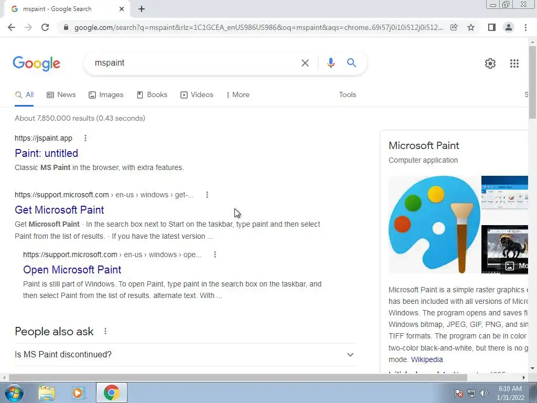
Task: Reload the page with the refresh icon
Action: tap(45, 27)
